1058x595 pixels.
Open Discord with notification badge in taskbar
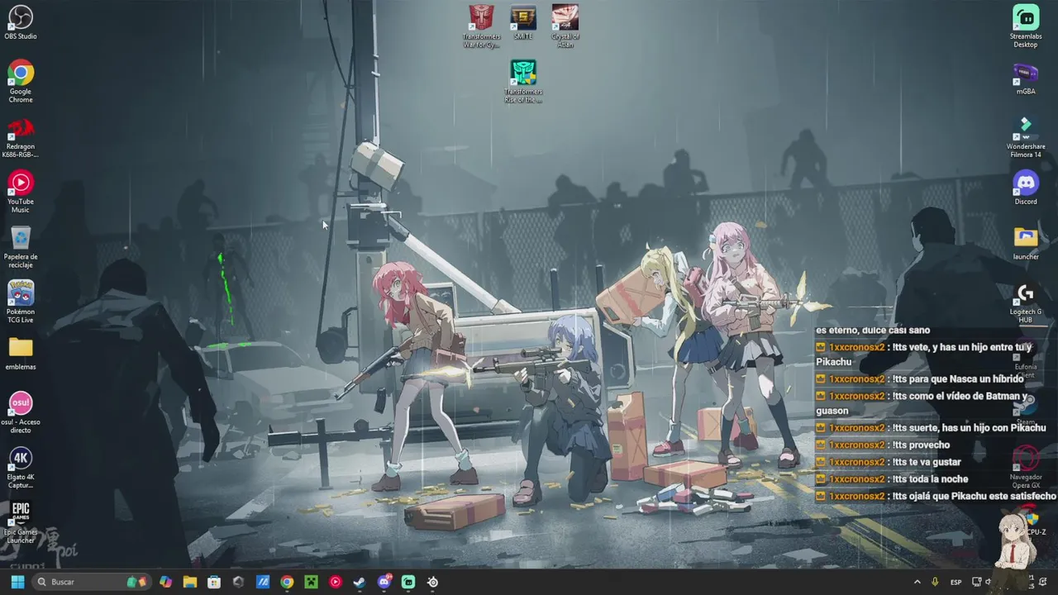384,582
